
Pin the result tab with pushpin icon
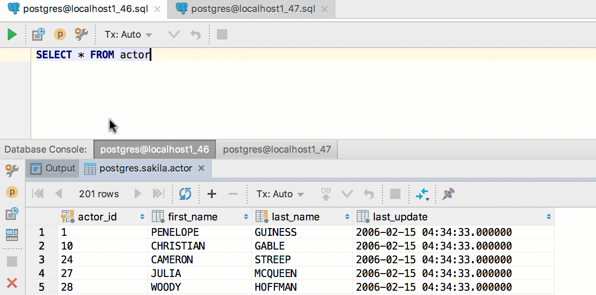(449, 194)
